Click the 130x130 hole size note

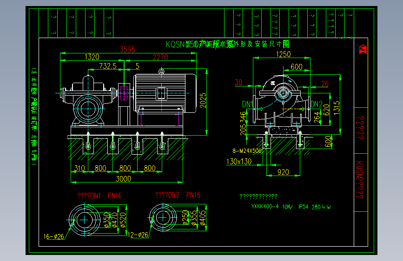pos(239,161)
